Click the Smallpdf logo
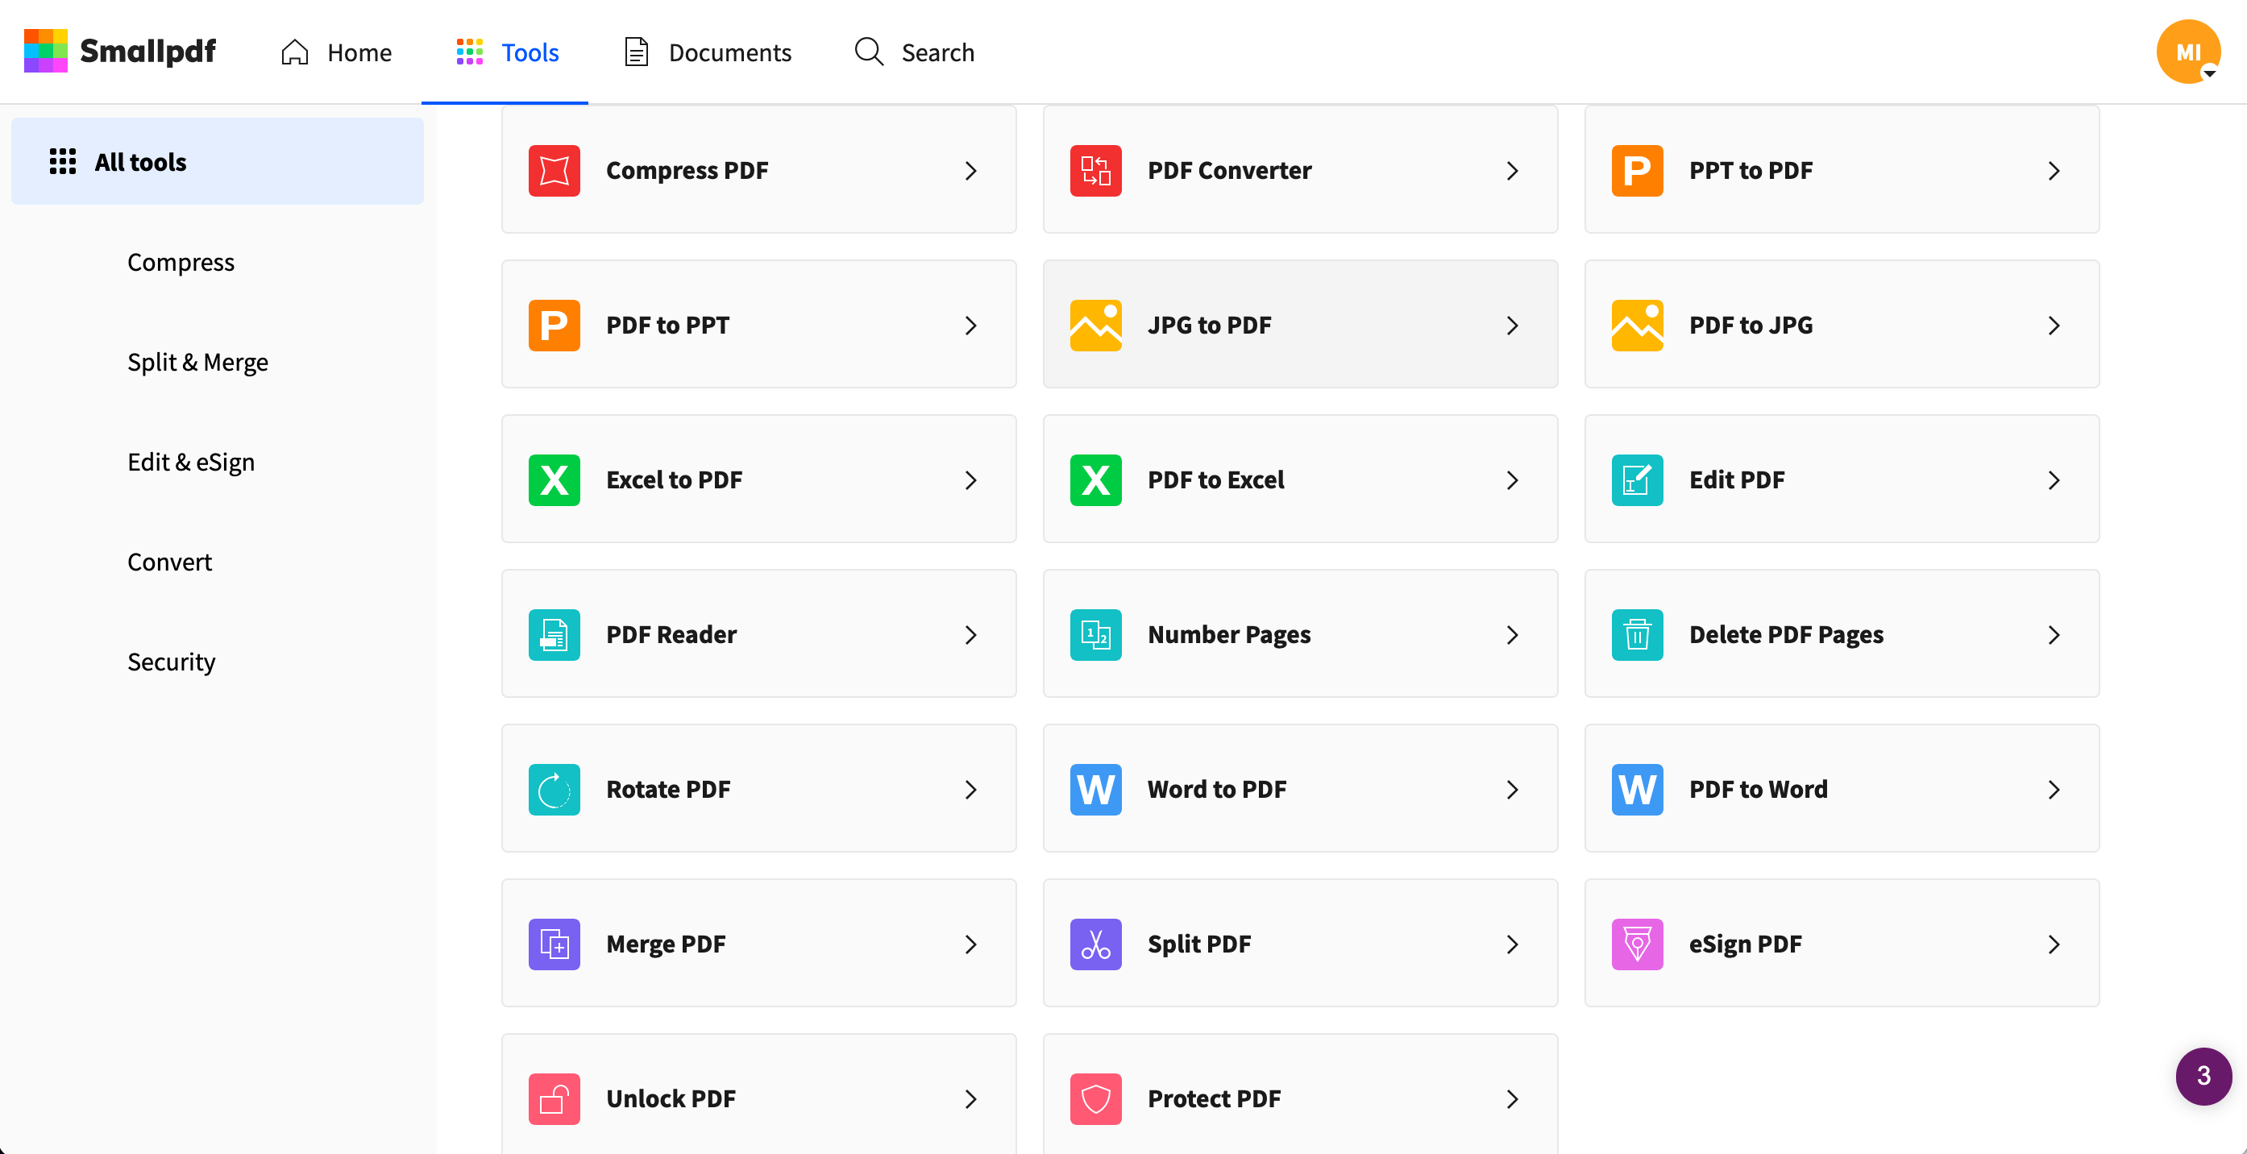2247x1154 pixels. pos(119,52)
